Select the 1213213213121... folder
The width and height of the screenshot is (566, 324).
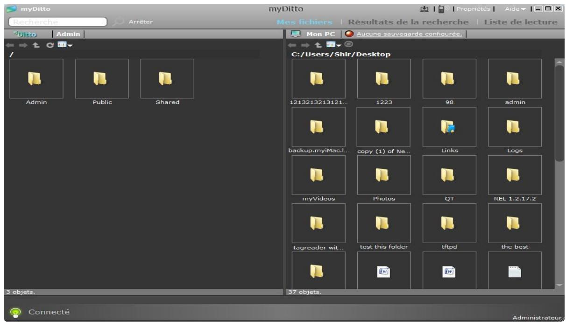(x=318, y=82)
